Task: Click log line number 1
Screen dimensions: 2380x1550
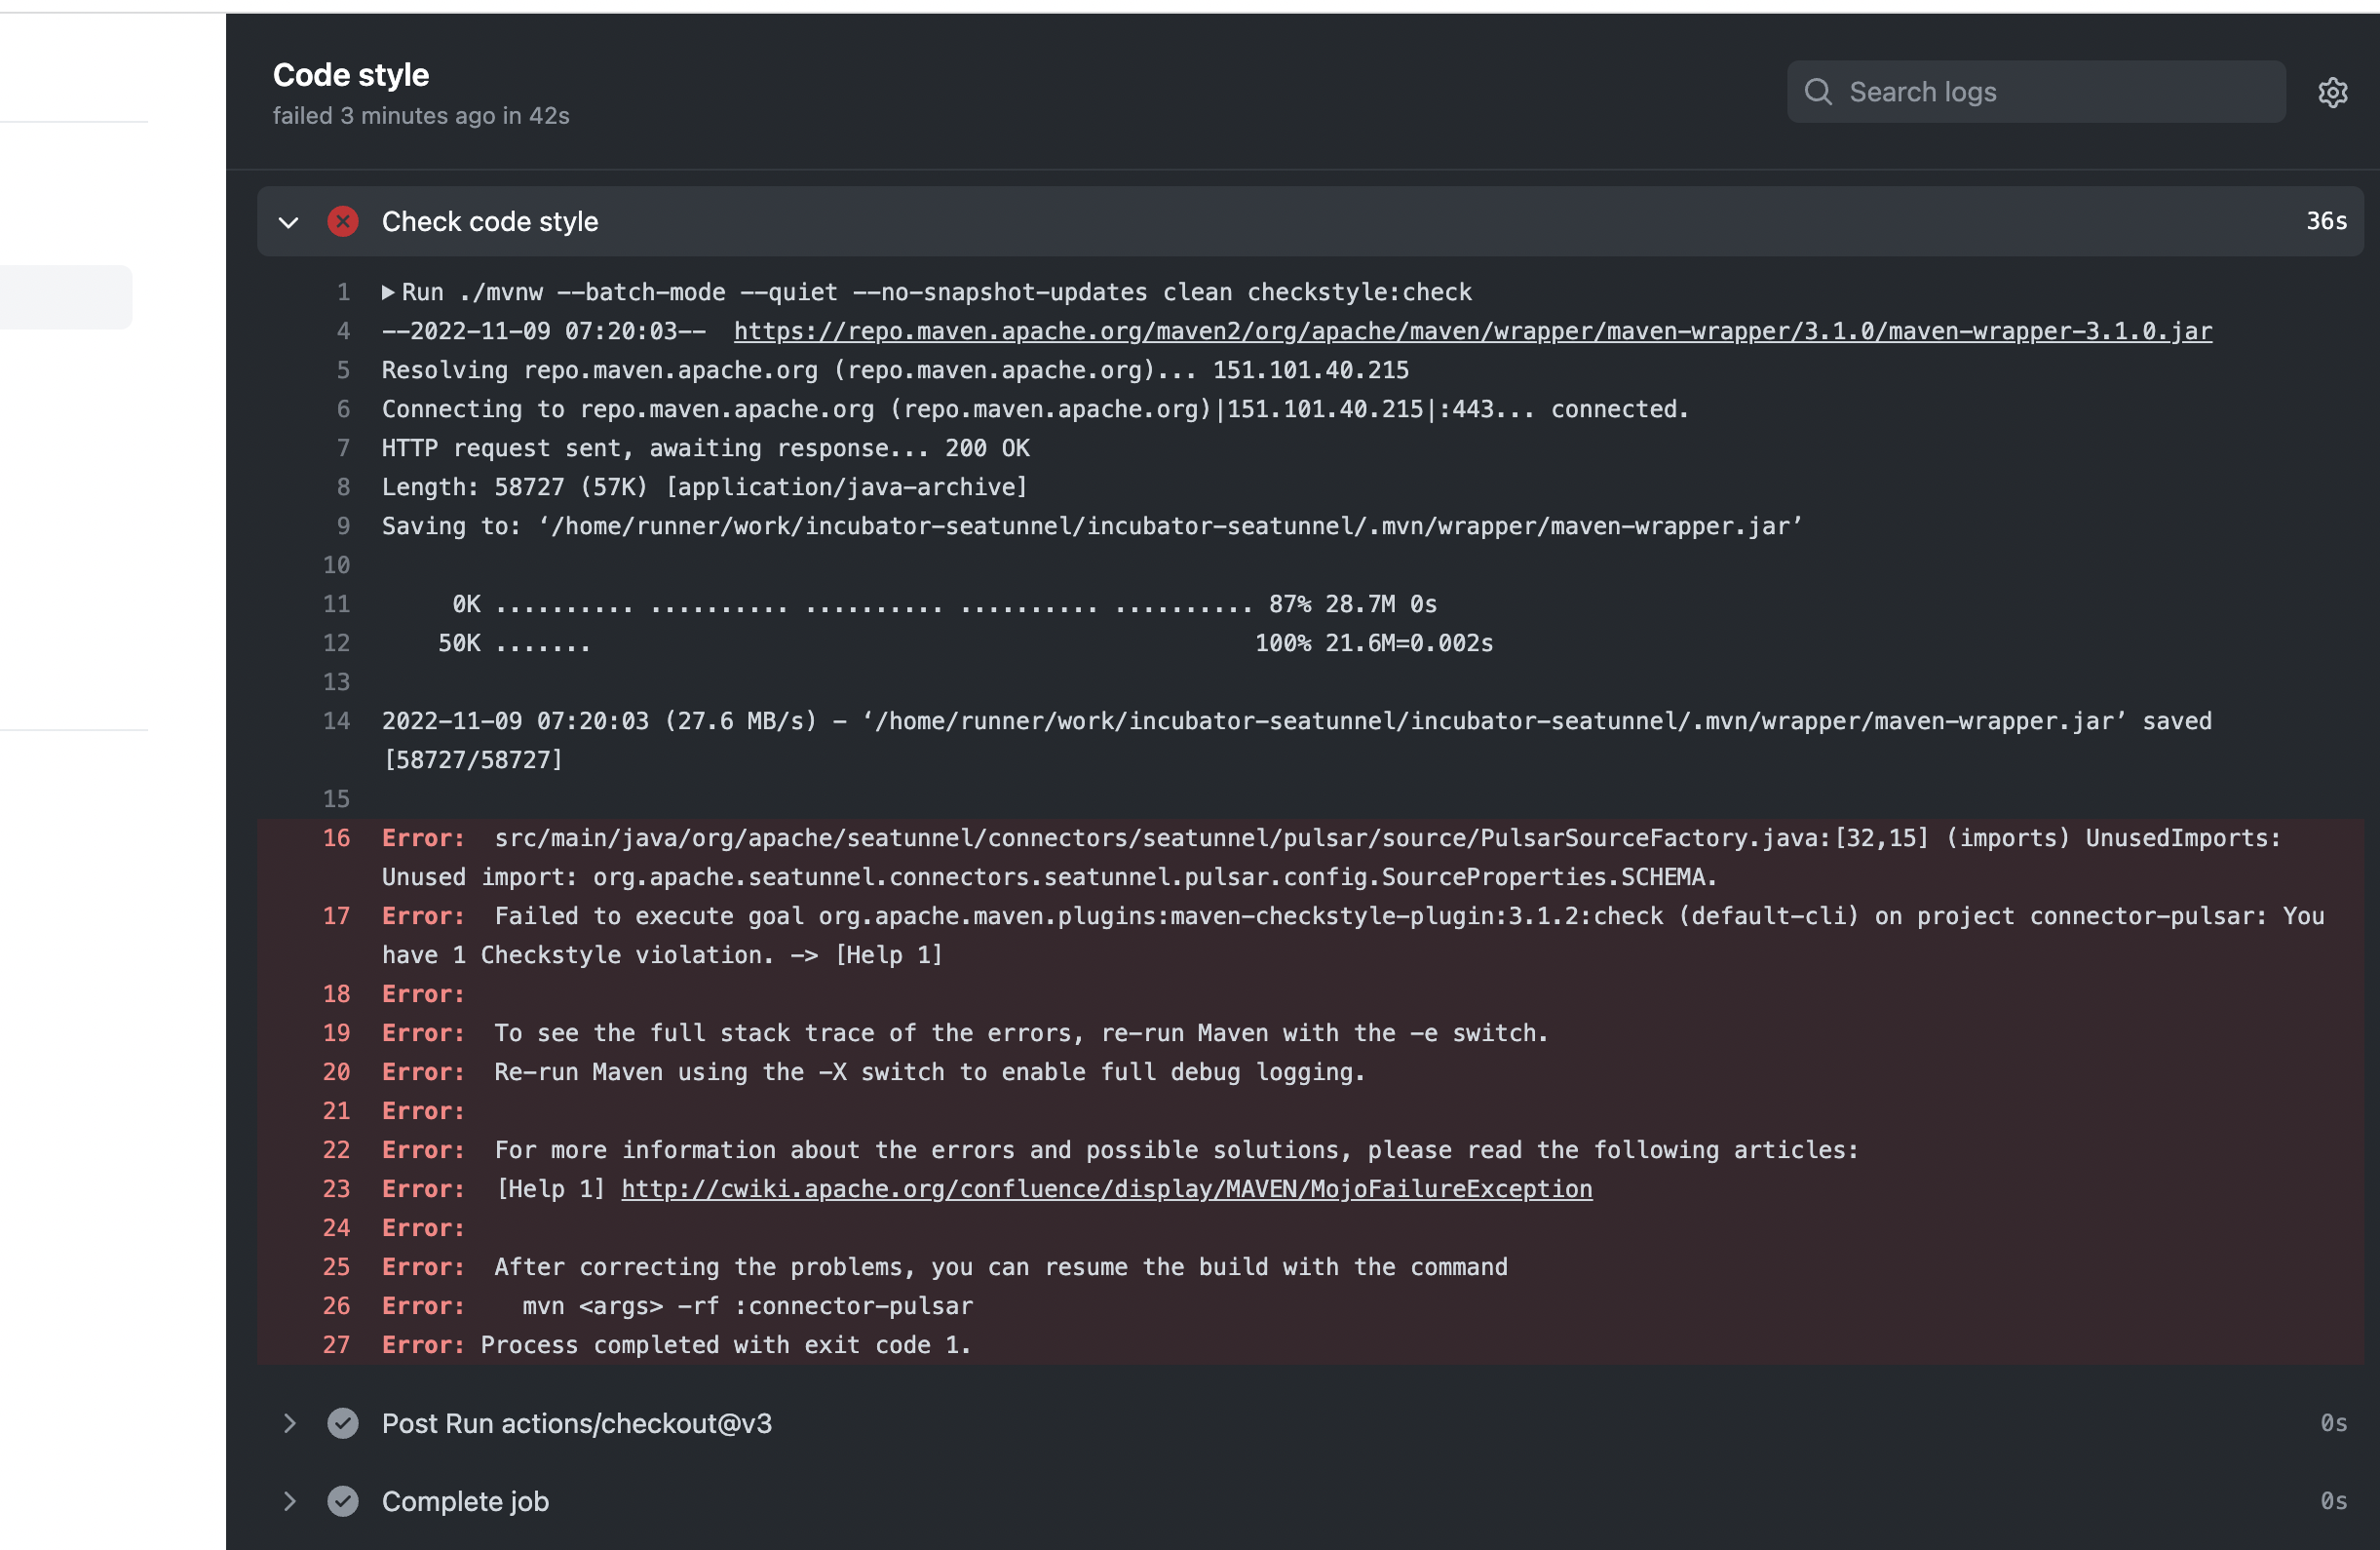Action: (343, 292)
